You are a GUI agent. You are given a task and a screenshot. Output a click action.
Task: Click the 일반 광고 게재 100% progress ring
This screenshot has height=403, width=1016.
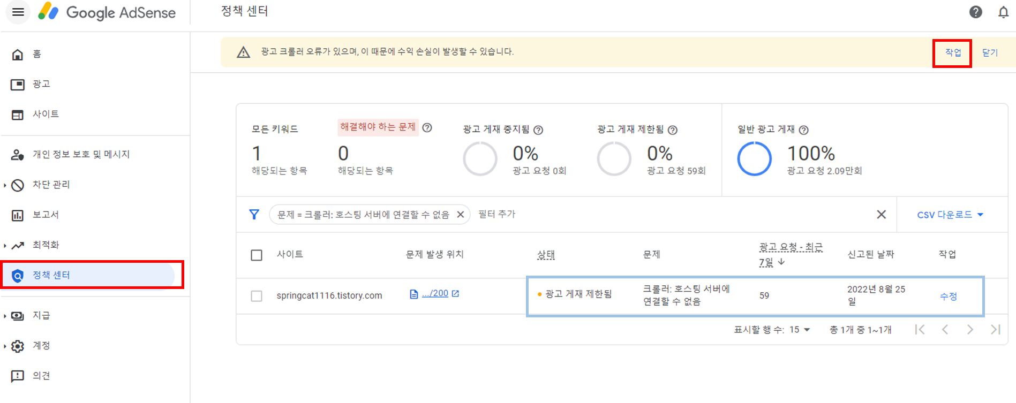coord(754,159)
